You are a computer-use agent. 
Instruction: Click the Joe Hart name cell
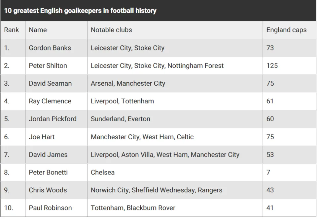point(56,137)
